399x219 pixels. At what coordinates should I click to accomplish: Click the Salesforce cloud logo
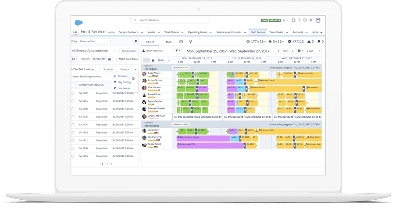78,23
